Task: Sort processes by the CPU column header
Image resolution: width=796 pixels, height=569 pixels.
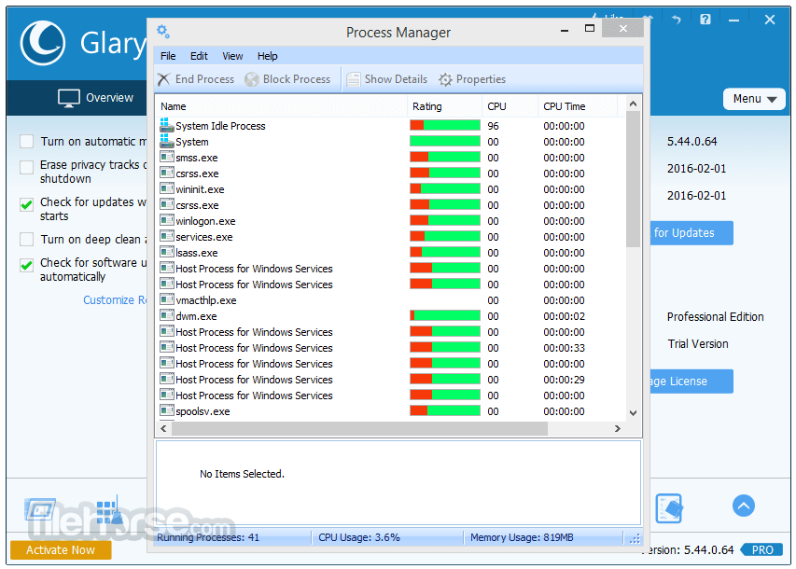Action: tap(510, 106)
